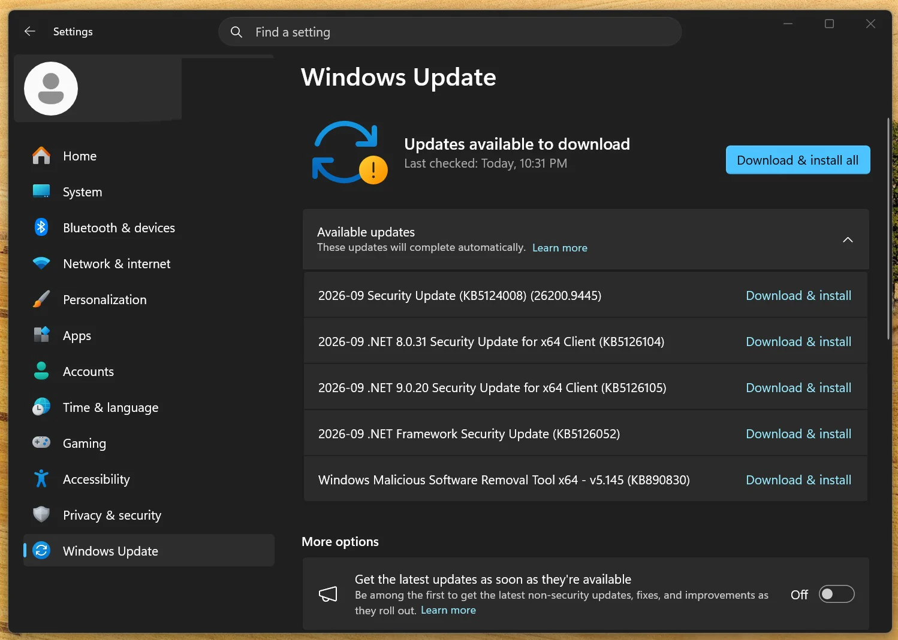The image size is (898, 640).
Task: Click the Home house icon in the sidebar
Action: [41, 156]
